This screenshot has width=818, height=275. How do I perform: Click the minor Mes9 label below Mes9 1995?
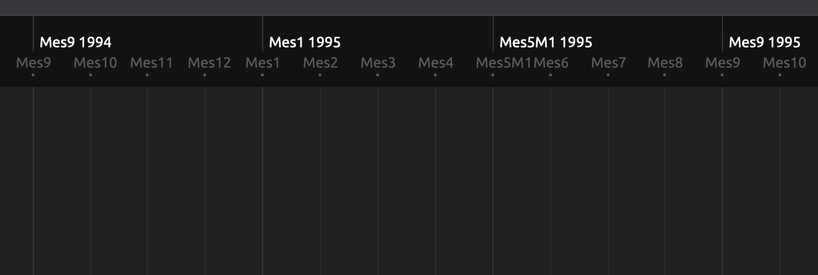tap(723, 63)
